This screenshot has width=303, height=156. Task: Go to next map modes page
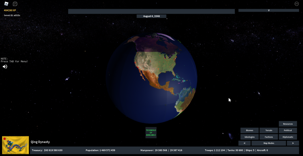coord(293,143)
